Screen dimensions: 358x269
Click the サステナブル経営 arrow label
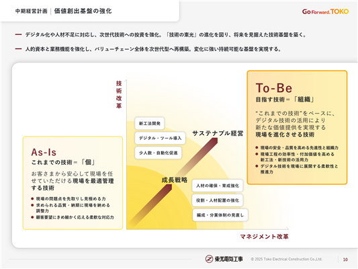(218, 133)
